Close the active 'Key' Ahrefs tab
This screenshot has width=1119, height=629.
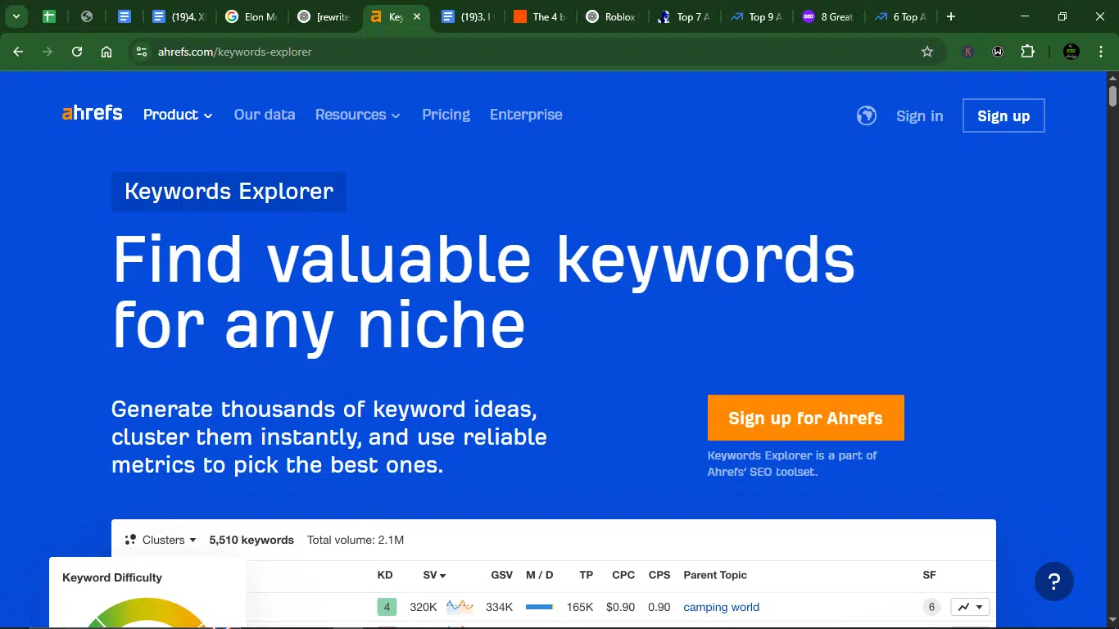pos(416,16)
